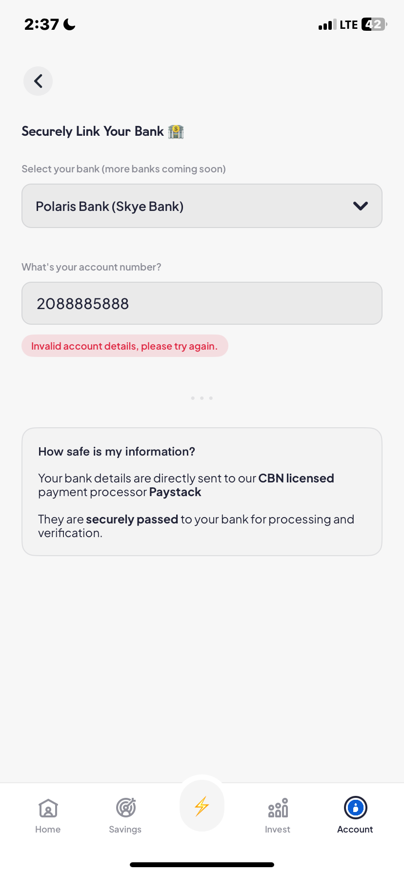Click the CBN licensed bold text
The image size is (404, 875).
click(296, 478)
